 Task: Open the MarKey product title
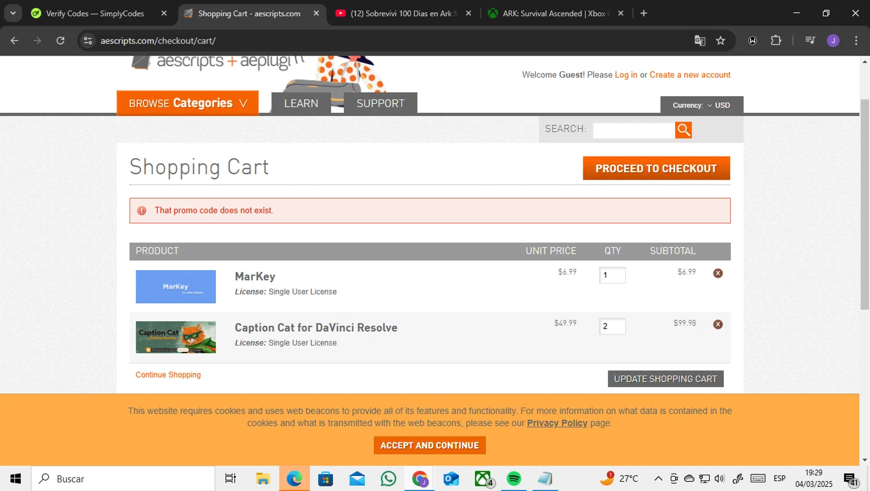coord(255,277)
